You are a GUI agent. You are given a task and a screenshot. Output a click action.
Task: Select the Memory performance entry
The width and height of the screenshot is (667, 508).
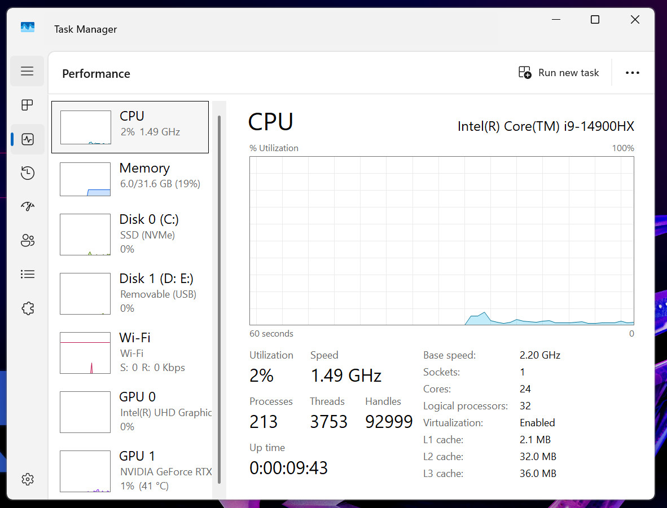tap(130, 179)
